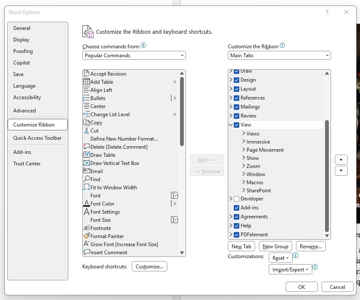
Task: Click the info icon next to Reset
Action: [x=296, y=256]
